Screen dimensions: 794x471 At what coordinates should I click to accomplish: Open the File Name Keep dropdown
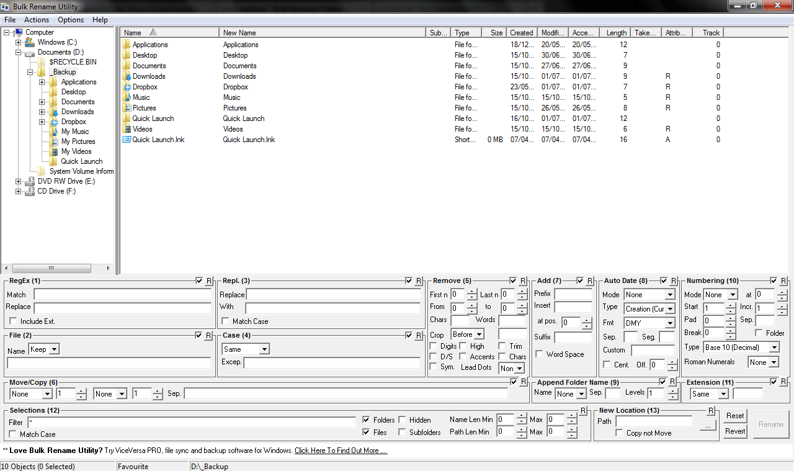[44, 349]
